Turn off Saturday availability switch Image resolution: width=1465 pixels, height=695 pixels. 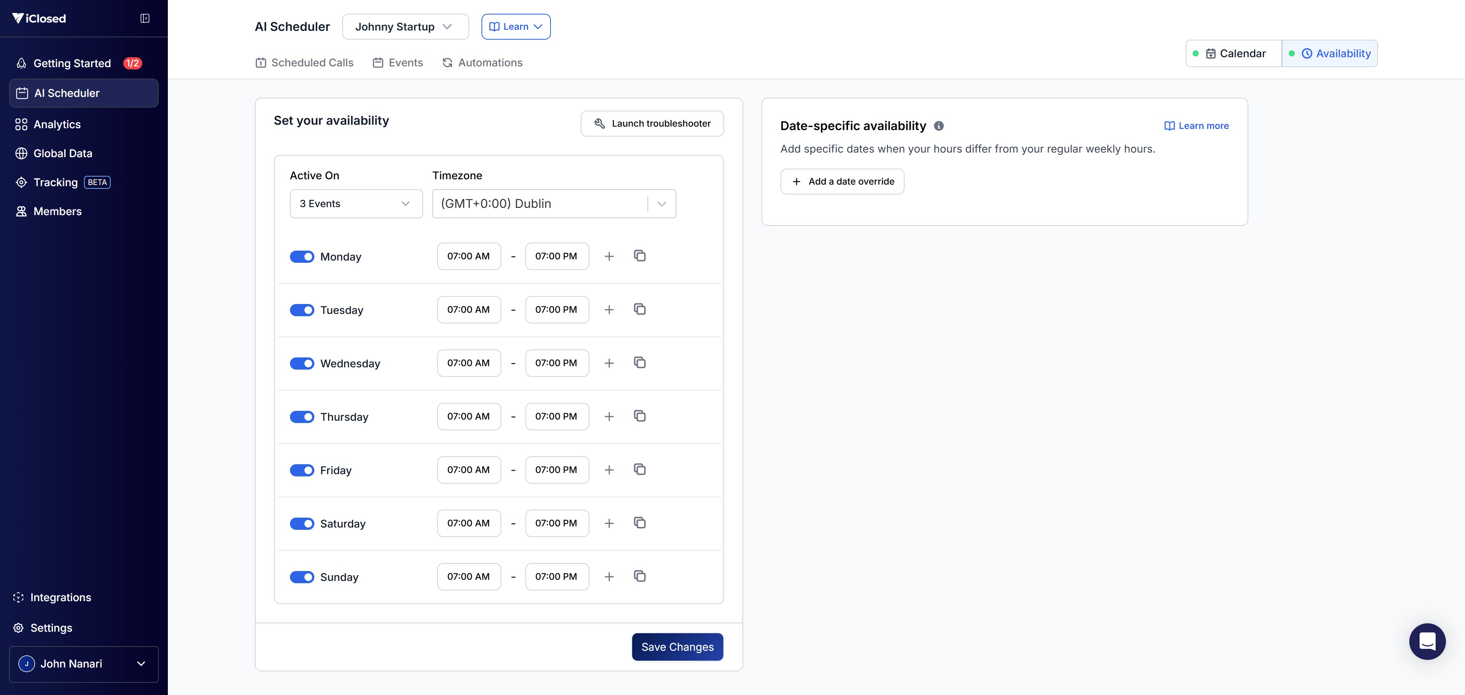coord(301,524)
